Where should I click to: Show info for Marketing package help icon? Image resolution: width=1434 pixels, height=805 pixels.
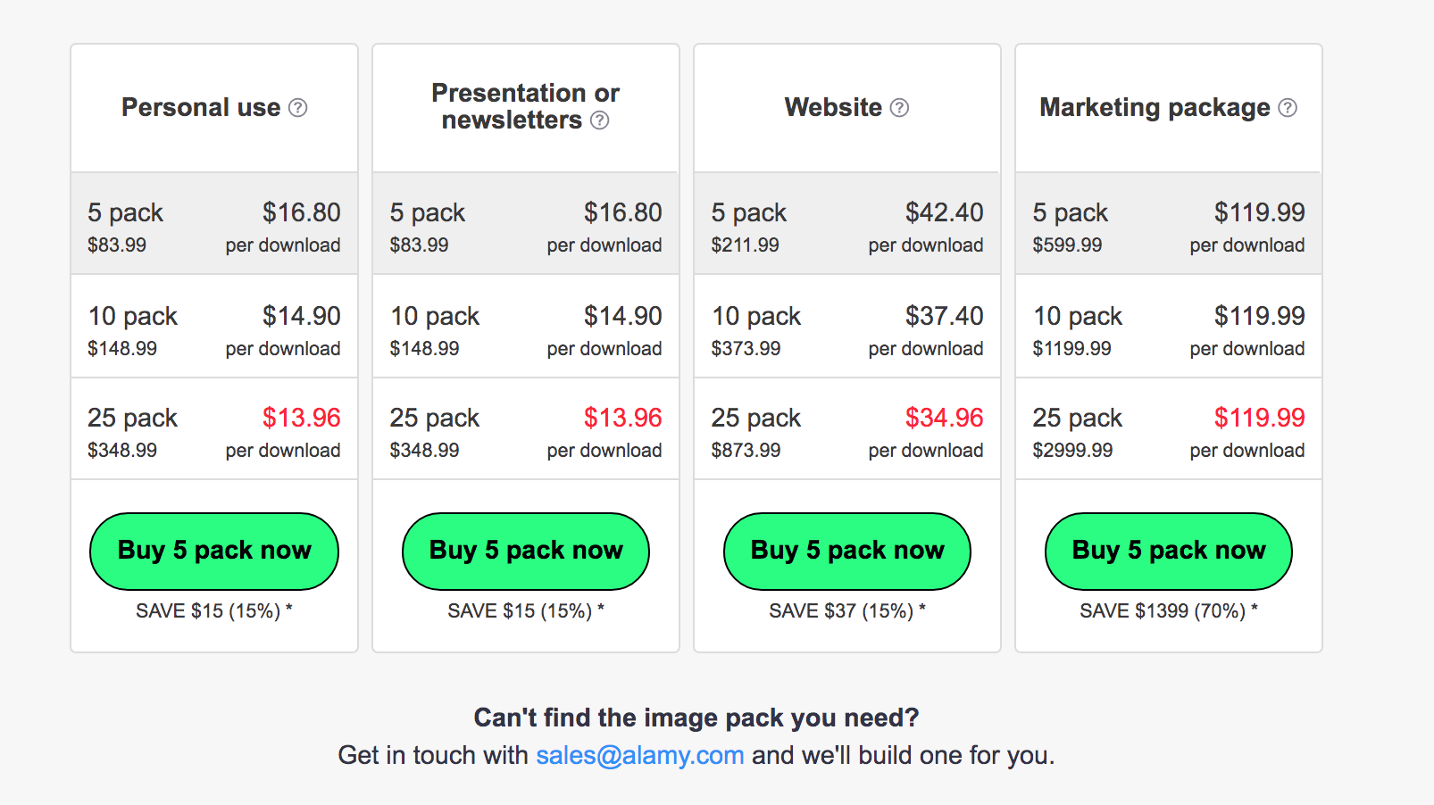pos(1288,108)
